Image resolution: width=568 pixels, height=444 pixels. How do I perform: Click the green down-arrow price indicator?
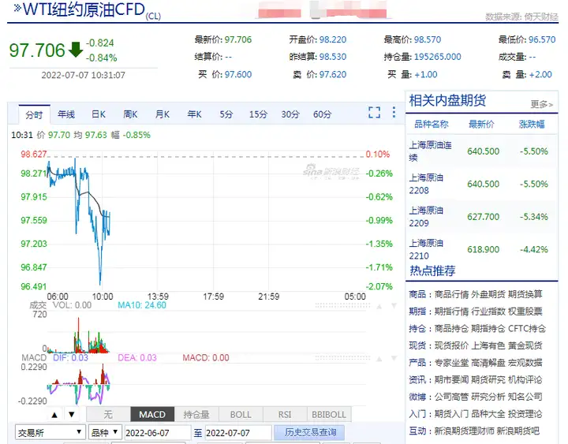click(x=76, y=50)
